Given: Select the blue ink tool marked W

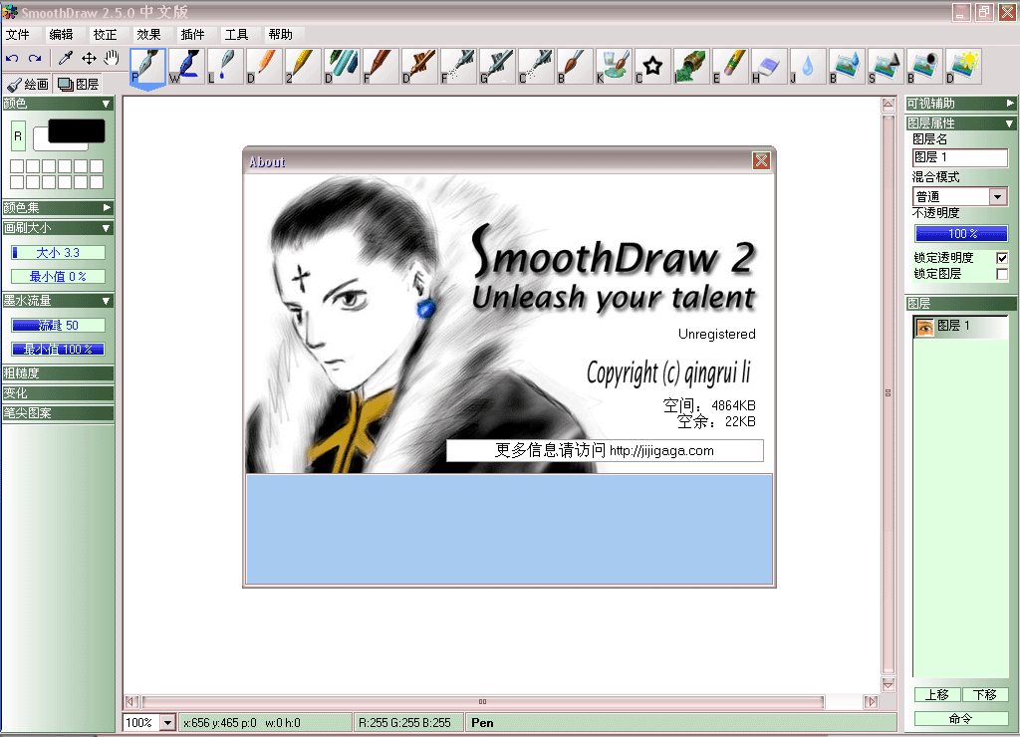Looking at the screenshot, I should [x=186, y=67].
